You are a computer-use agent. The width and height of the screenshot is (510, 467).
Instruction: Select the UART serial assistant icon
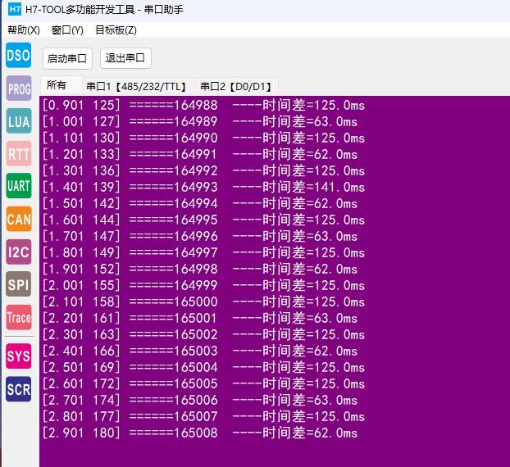[x=19, y=186]
